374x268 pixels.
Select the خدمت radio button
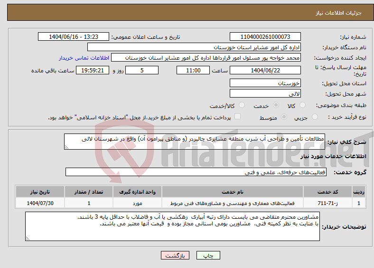click(x=276, y=105)
